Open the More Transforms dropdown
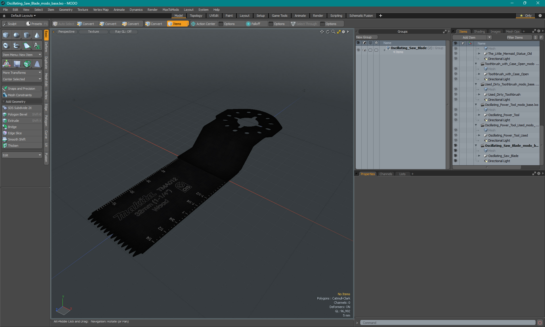Screen dimensions: 545x327 pos(22,73)
